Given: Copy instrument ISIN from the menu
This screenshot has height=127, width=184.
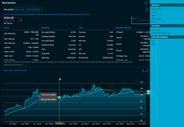Looking at the screenshot, I should point(153,41).
